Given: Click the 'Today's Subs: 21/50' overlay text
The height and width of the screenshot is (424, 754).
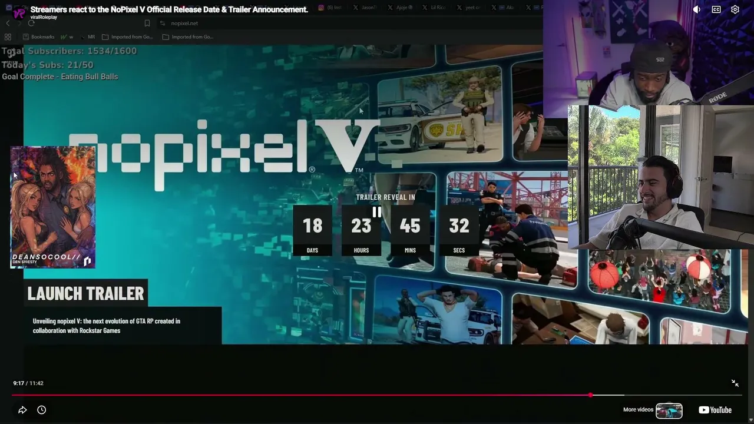Looking at the screenshot, I should (48, 65).
